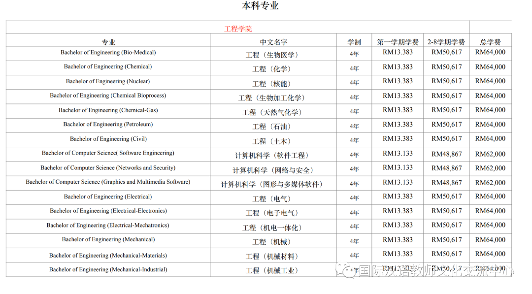This screenshot has height=294, width=532.
Task: Click the 工程（机械工业）cell
Action: (x=273, y=270)
